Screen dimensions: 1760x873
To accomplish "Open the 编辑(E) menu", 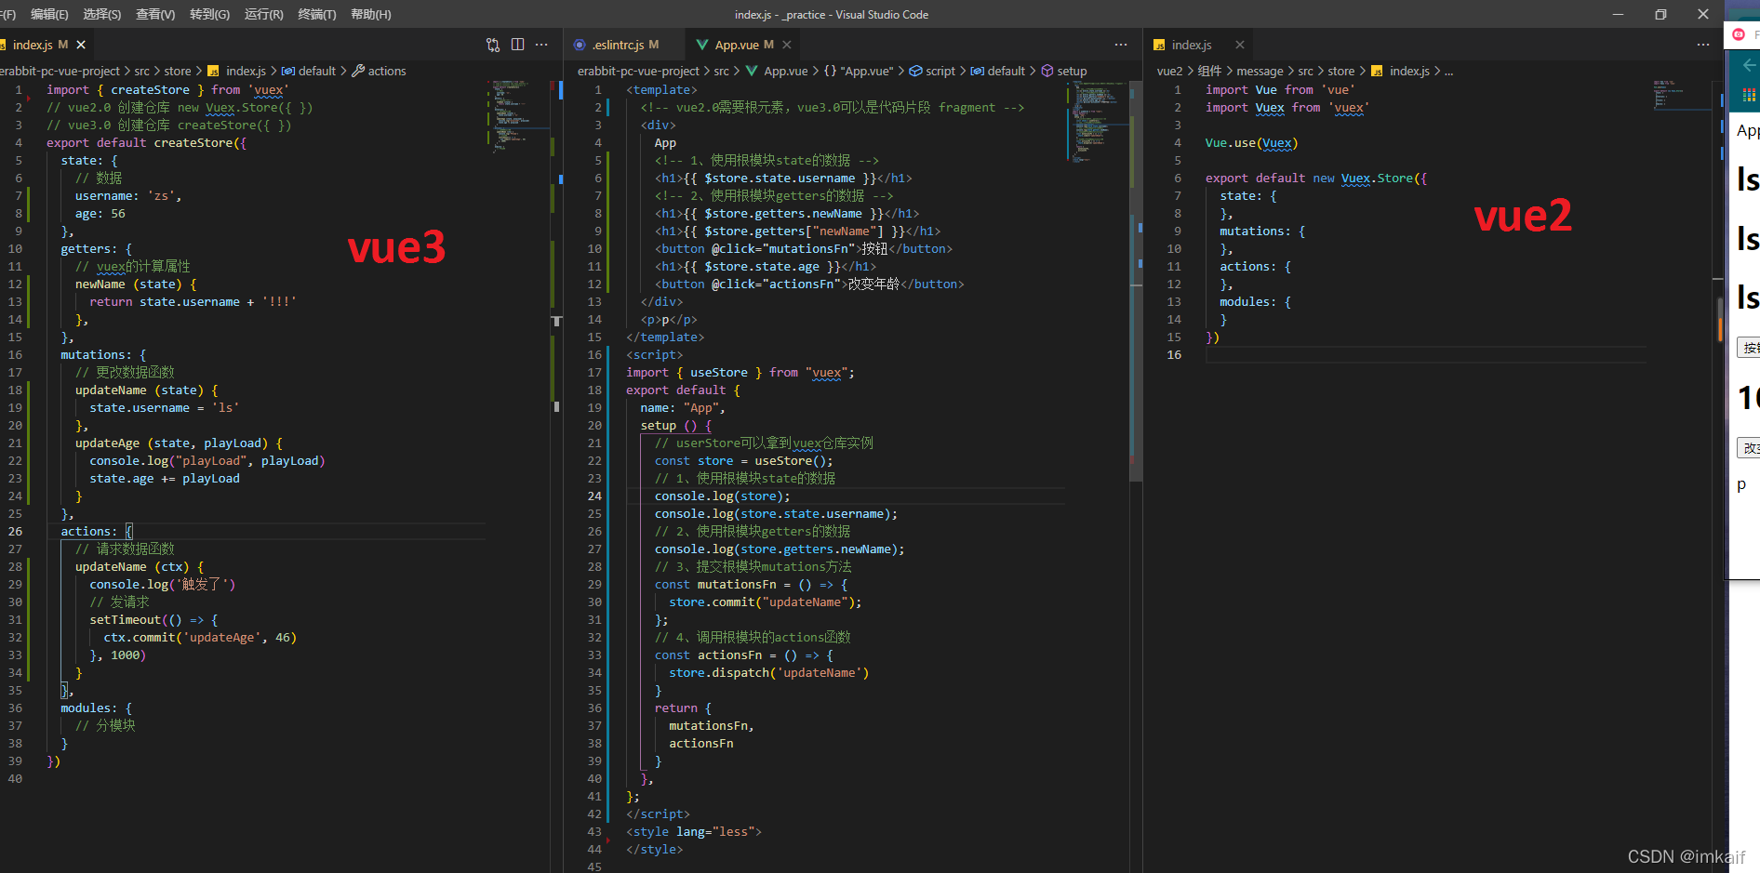I will 49,14.
